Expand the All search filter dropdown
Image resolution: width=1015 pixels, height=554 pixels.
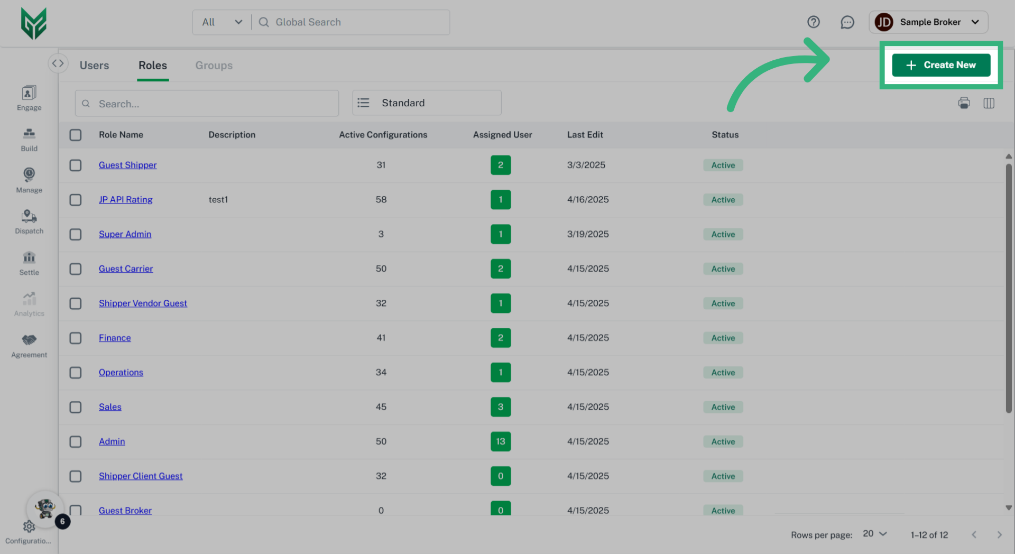click(222, 22)
